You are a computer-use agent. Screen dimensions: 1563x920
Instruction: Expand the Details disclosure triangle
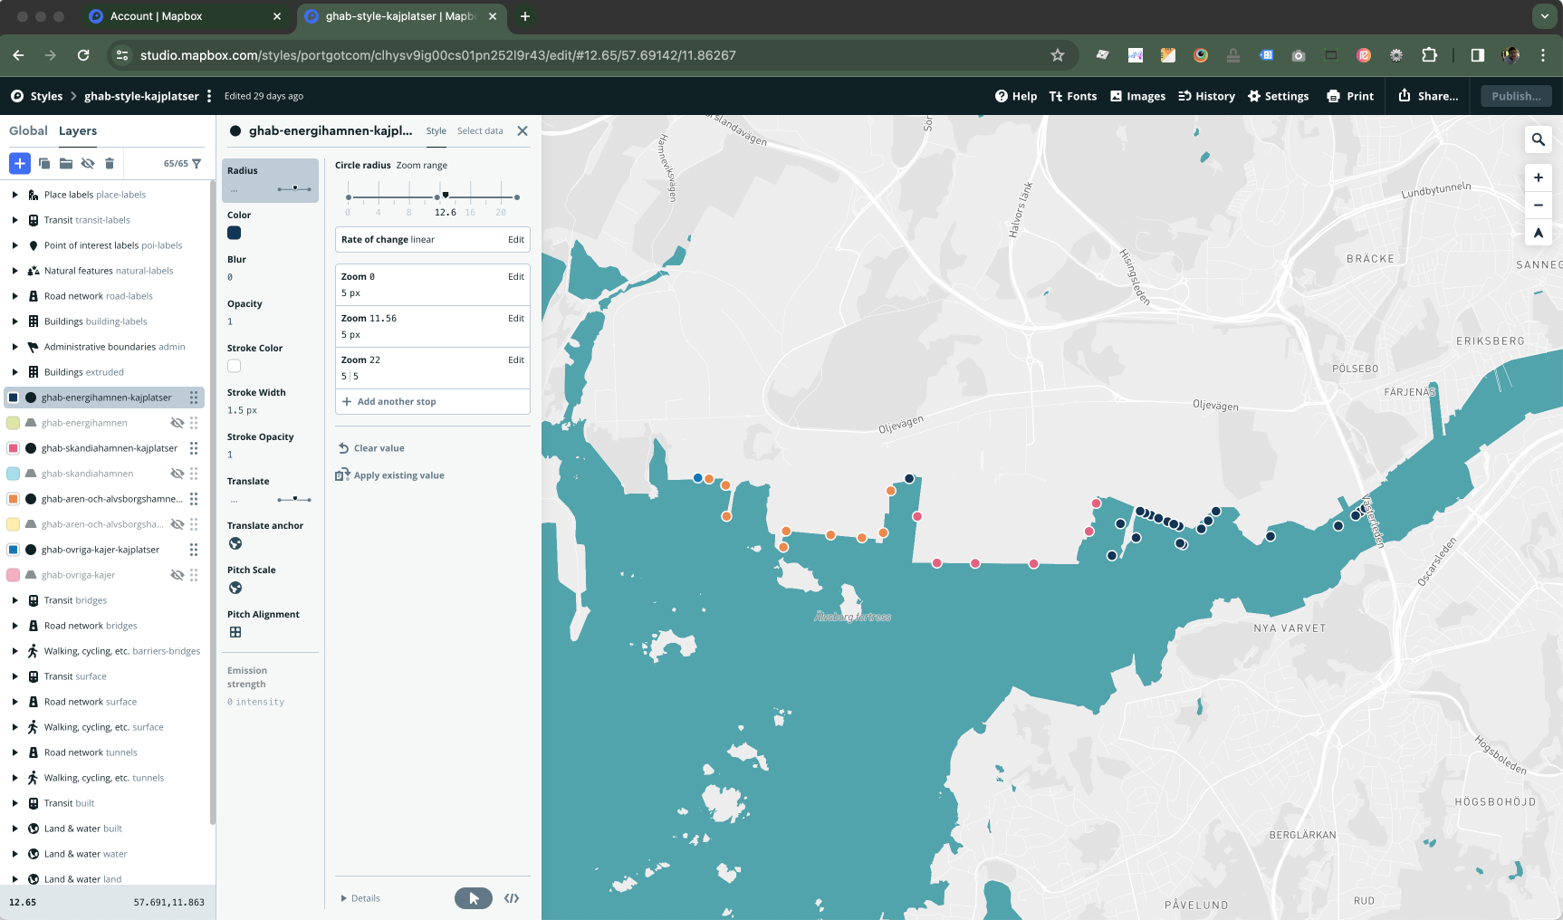click(x=343, y=898)
